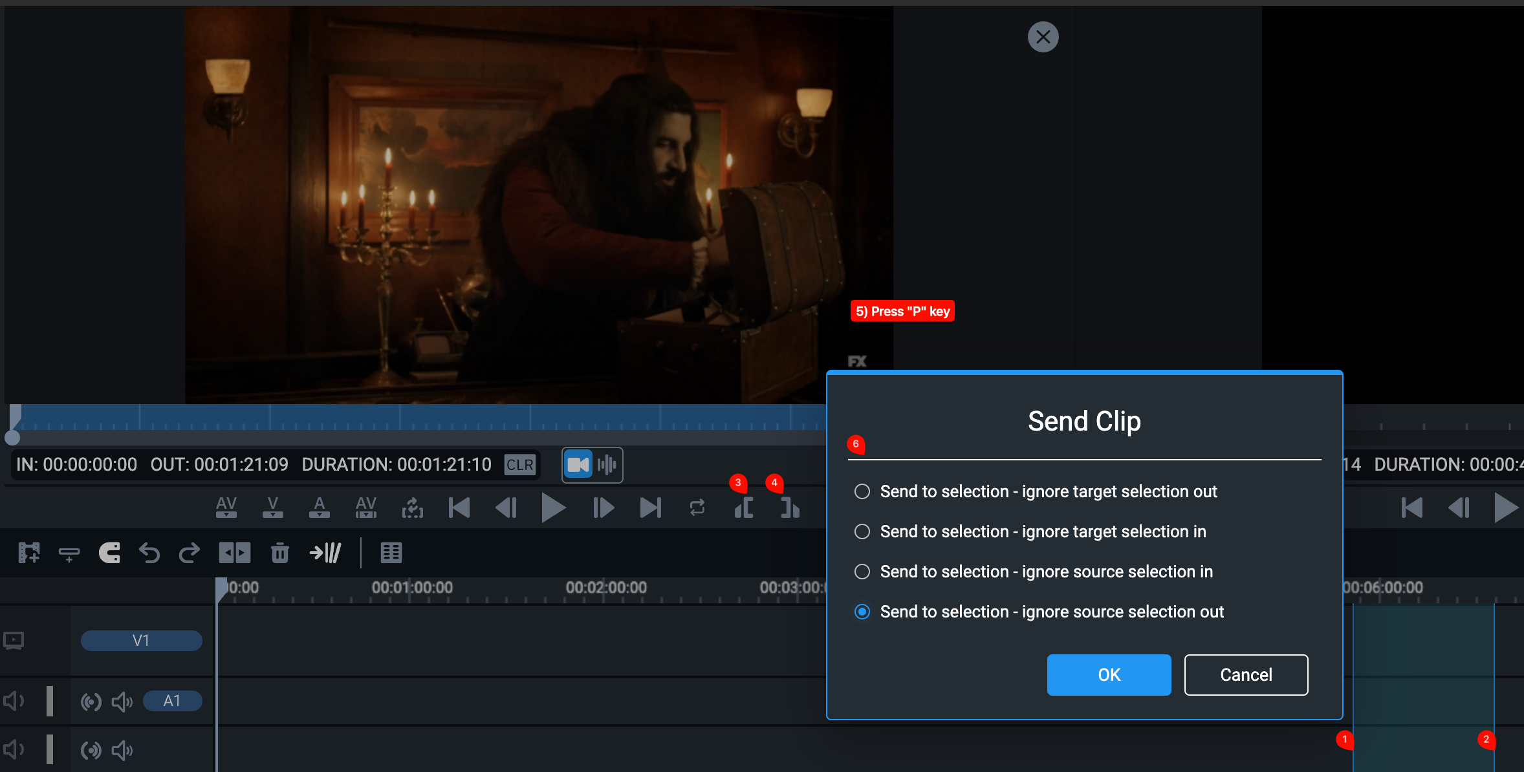Click the mark out bracket icon

click(790, 508)
